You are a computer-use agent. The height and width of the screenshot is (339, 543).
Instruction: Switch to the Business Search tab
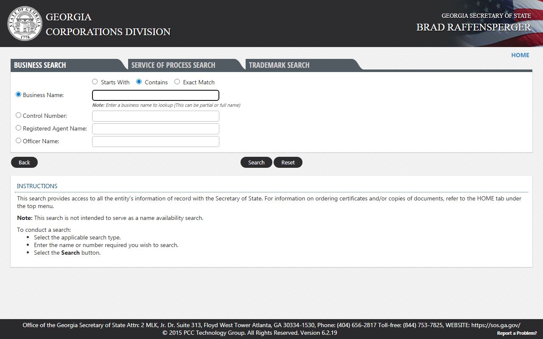pos(40,65)
